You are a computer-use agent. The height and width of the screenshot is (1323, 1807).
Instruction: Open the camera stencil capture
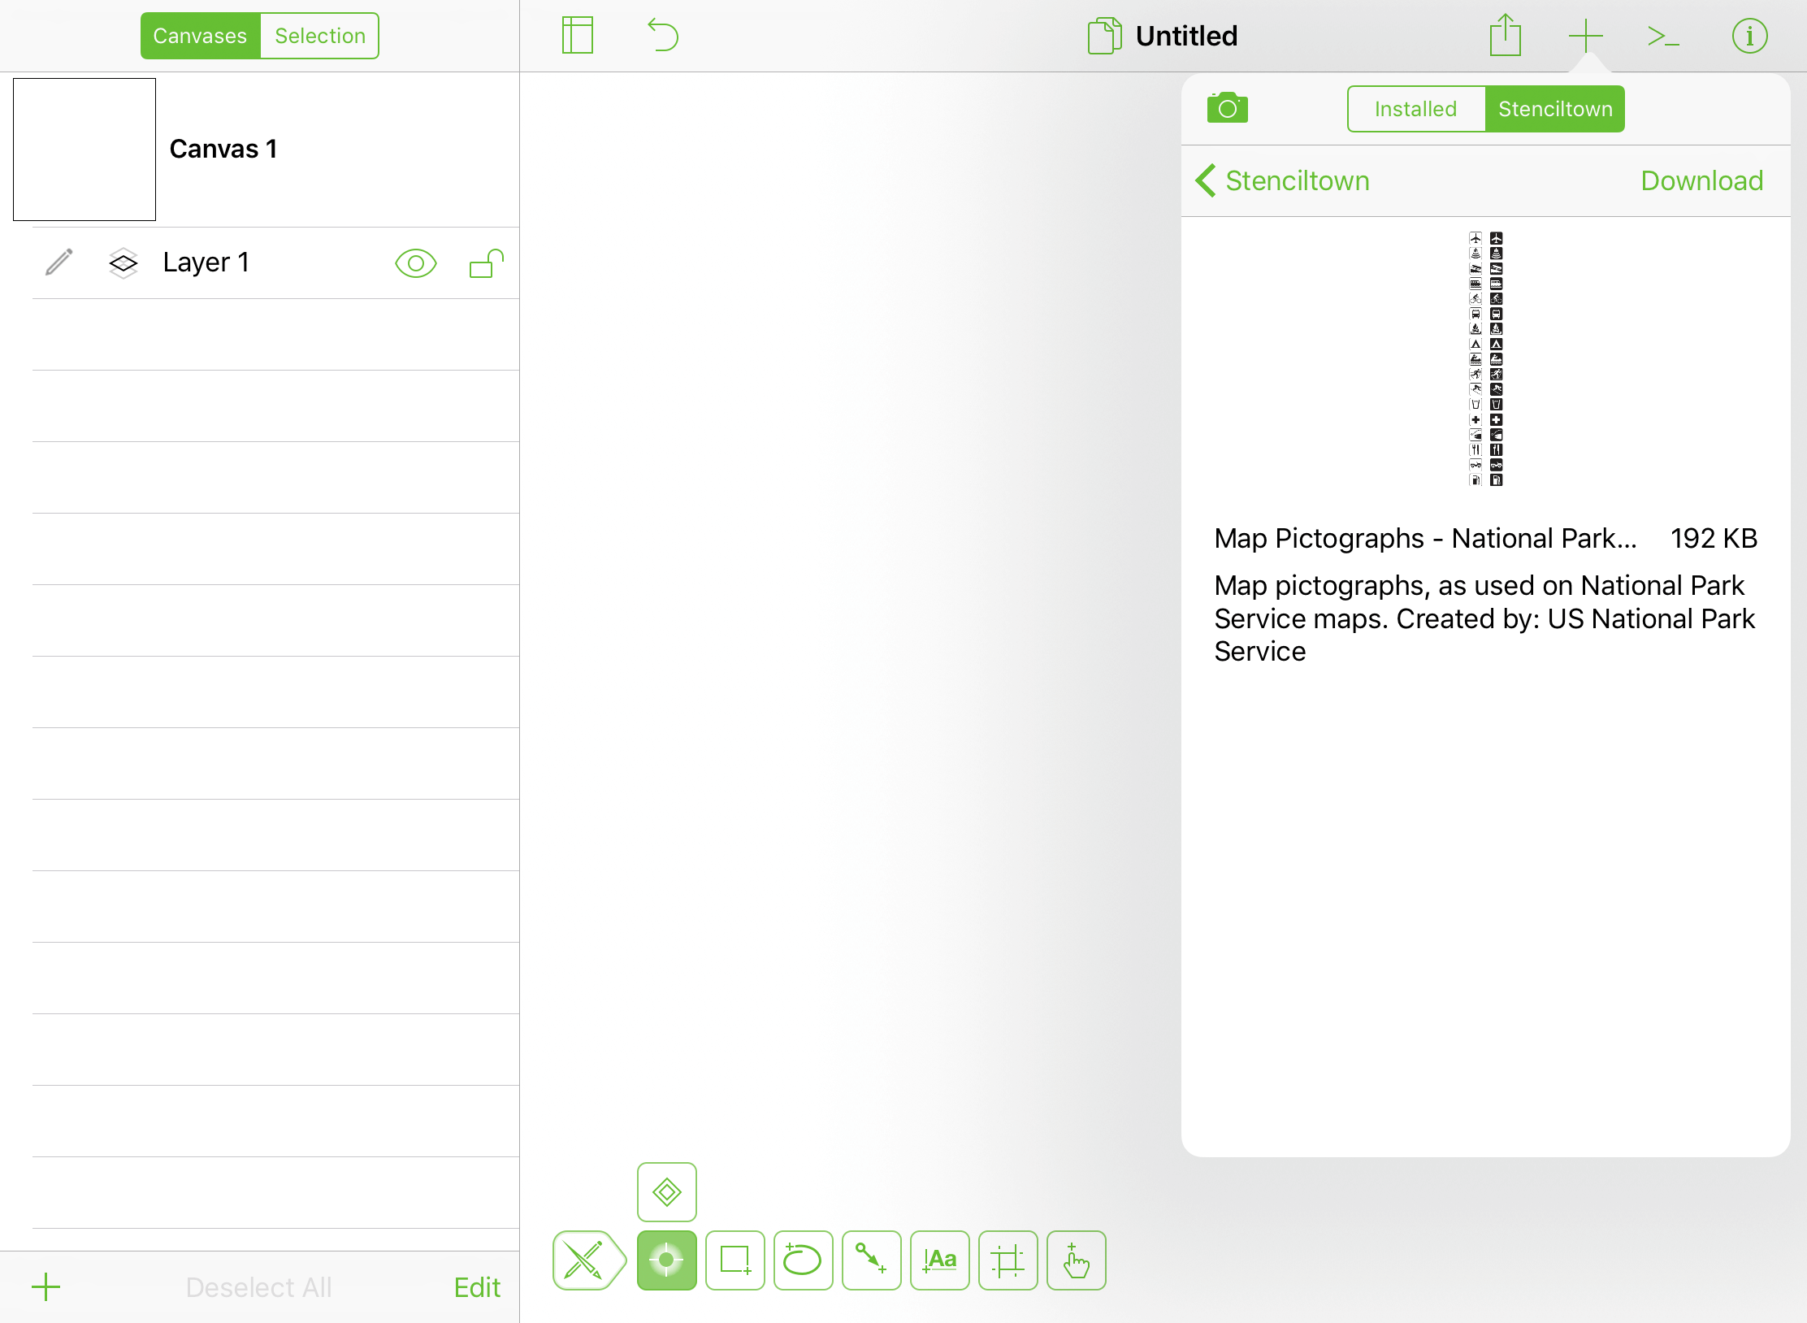pos(1227,108)
